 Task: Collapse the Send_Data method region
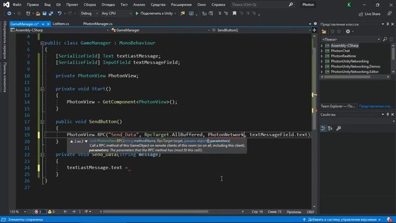coord(42,154)
